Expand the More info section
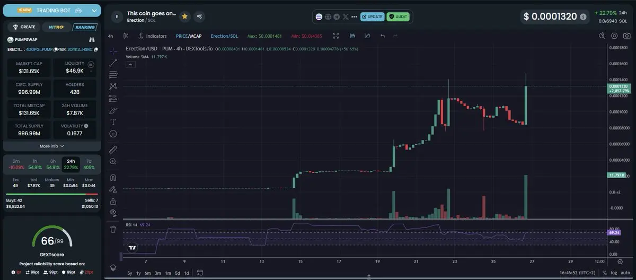The width and height of the screenshot is (636, 280). [x=52, y=146]
